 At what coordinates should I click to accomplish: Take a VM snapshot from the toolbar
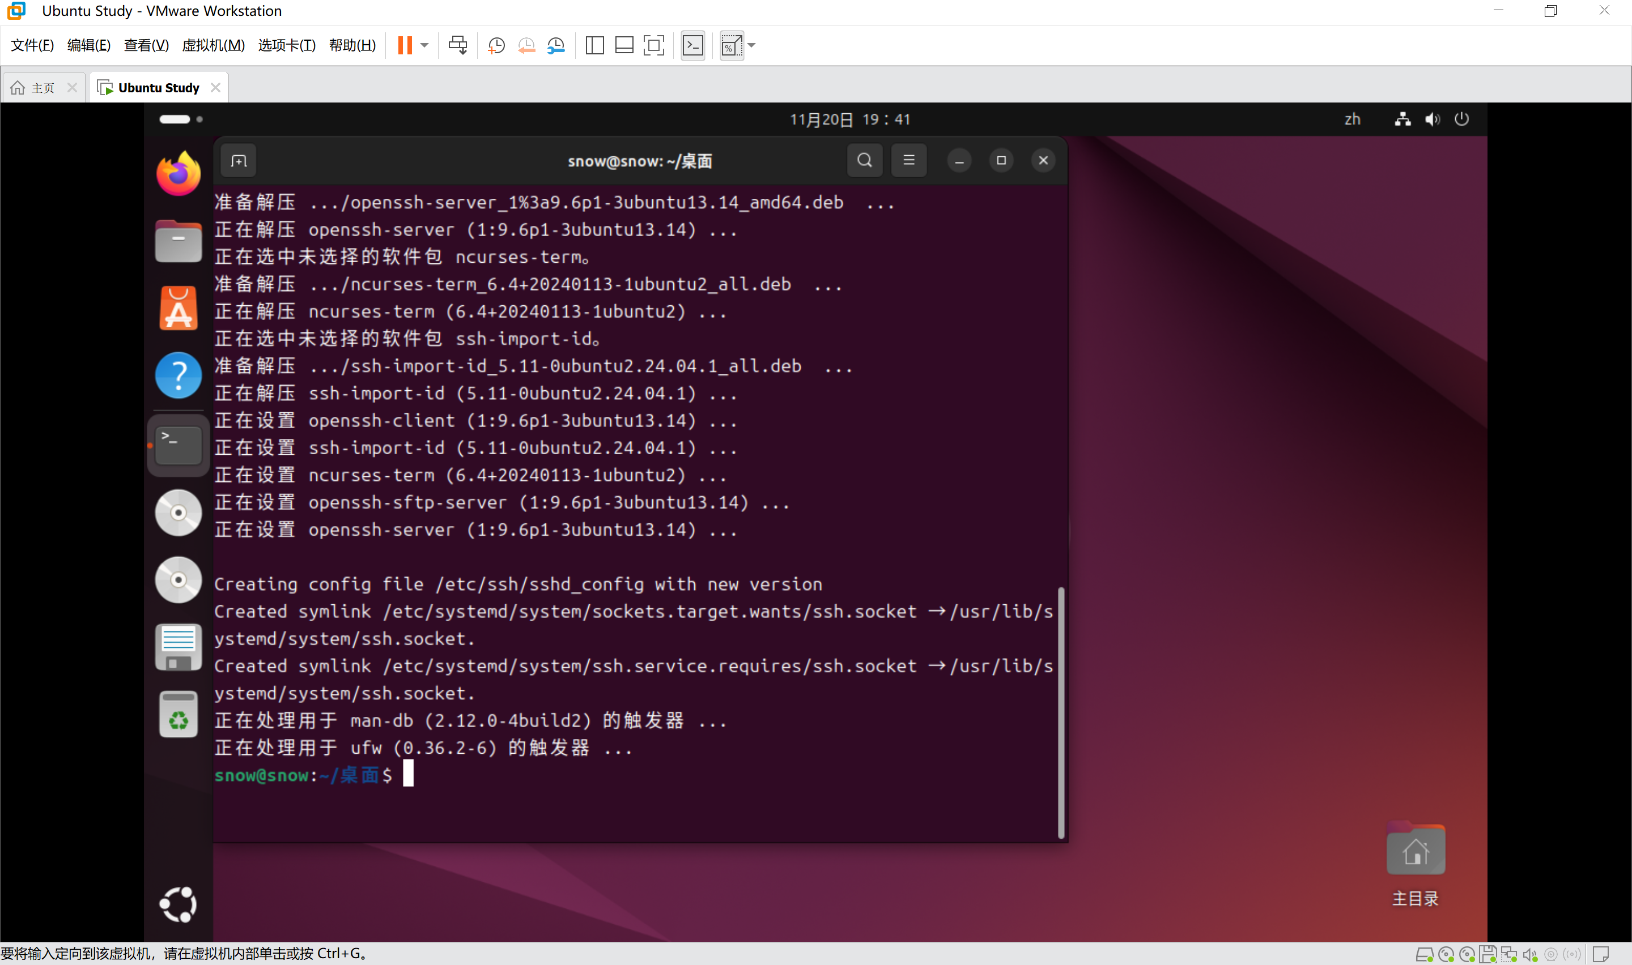point(496,45)
